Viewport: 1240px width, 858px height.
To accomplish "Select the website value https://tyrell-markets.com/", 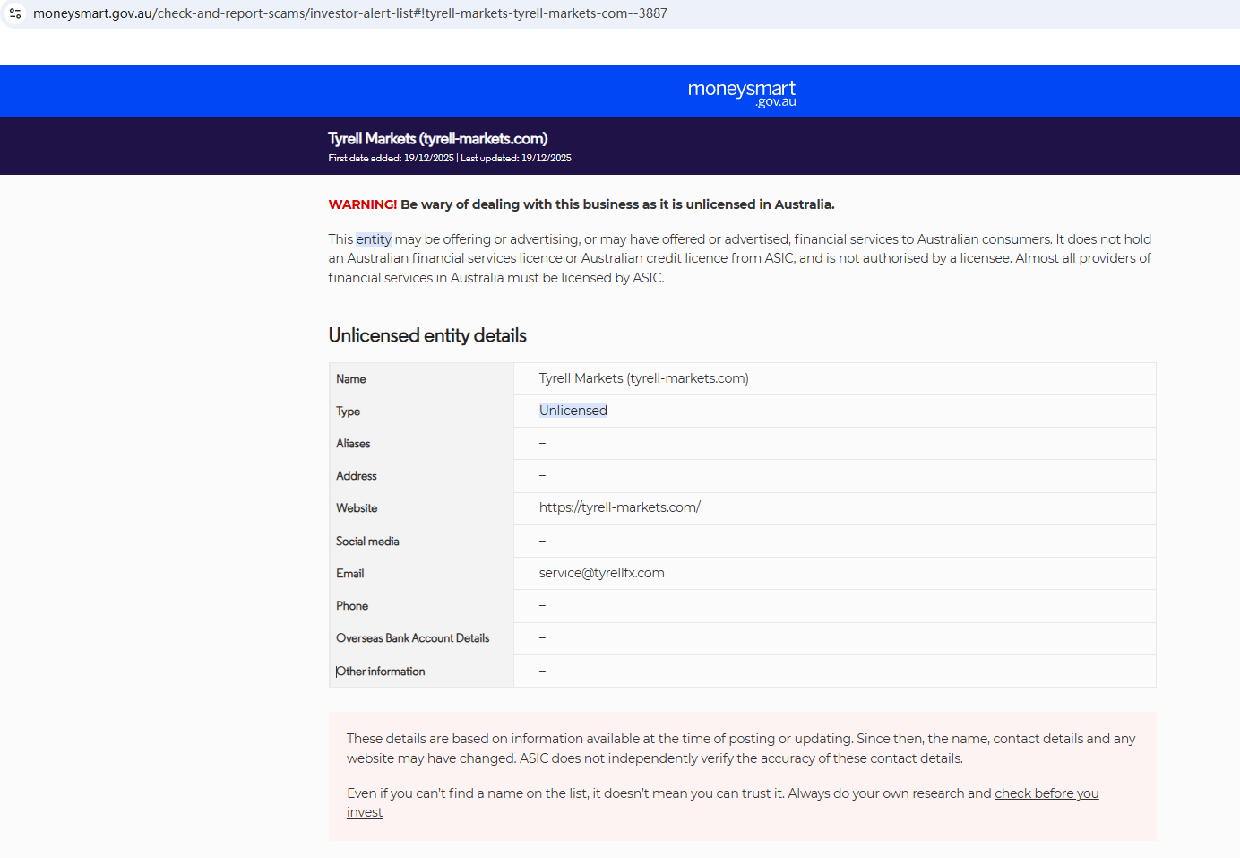I will click(620, 507).
